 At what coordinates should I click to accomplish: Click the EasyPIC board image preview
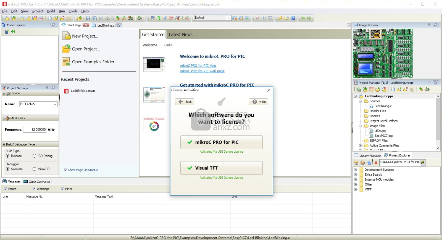coord(383,53)
